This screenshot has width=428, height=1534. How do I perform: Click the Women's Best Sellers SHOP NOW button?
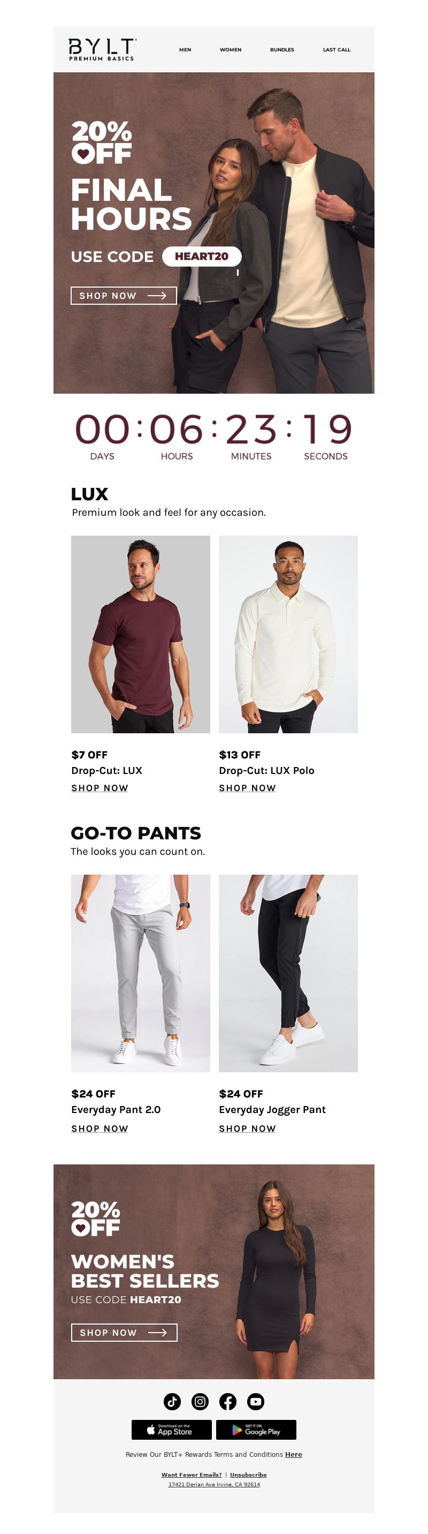tap(124, 1332)
